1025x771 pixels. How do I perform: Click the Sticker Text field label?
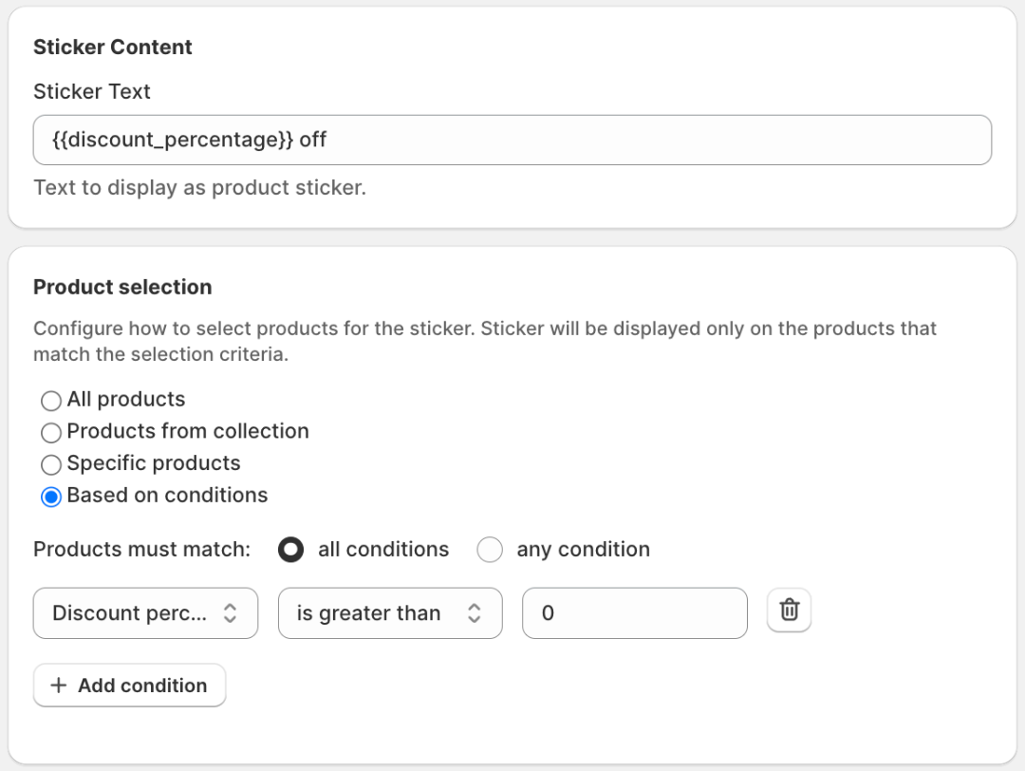[x=92, y=92]
